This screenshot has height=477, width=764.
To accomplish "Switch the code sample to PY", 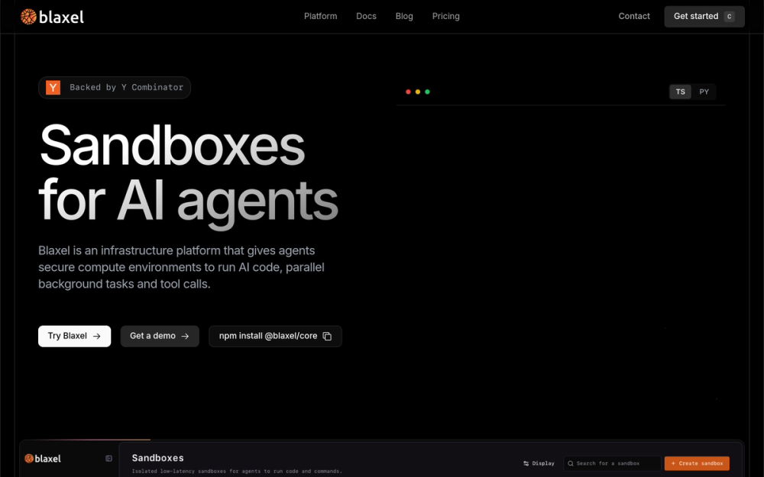I will (x=704, y=92).
